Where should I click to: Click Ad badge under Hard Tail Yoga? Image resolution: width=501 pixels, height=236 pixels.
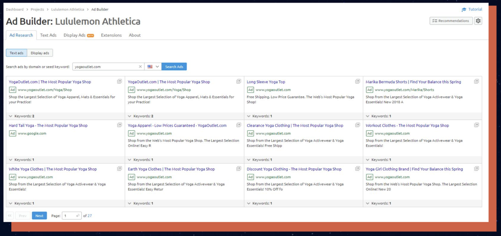click(x=12, y=133)
